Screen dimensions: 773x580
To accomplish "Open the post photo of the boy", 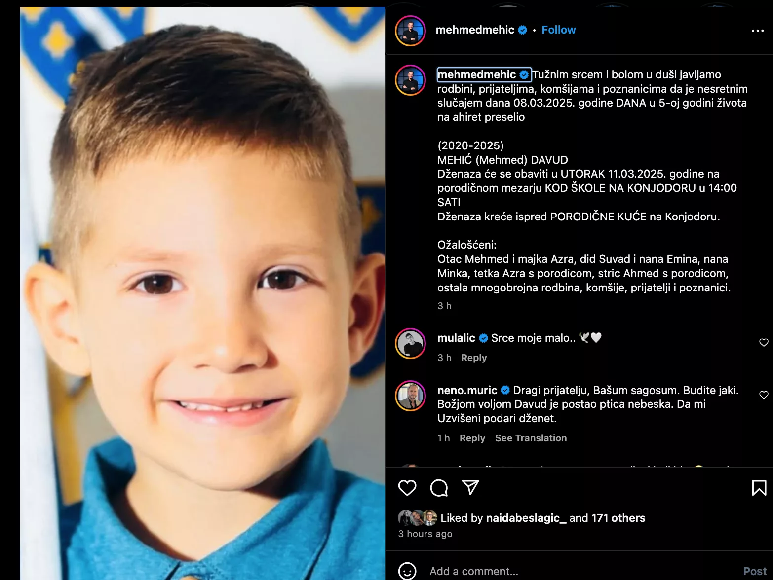I will click(x=202, y=293).
